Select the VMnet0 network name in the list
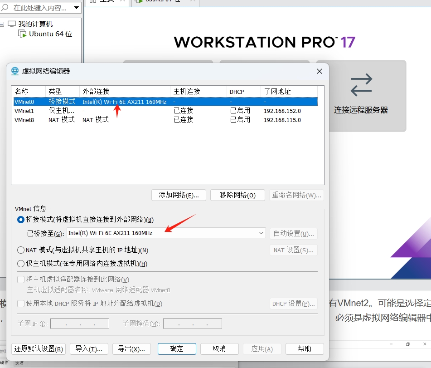 (24, 102)
